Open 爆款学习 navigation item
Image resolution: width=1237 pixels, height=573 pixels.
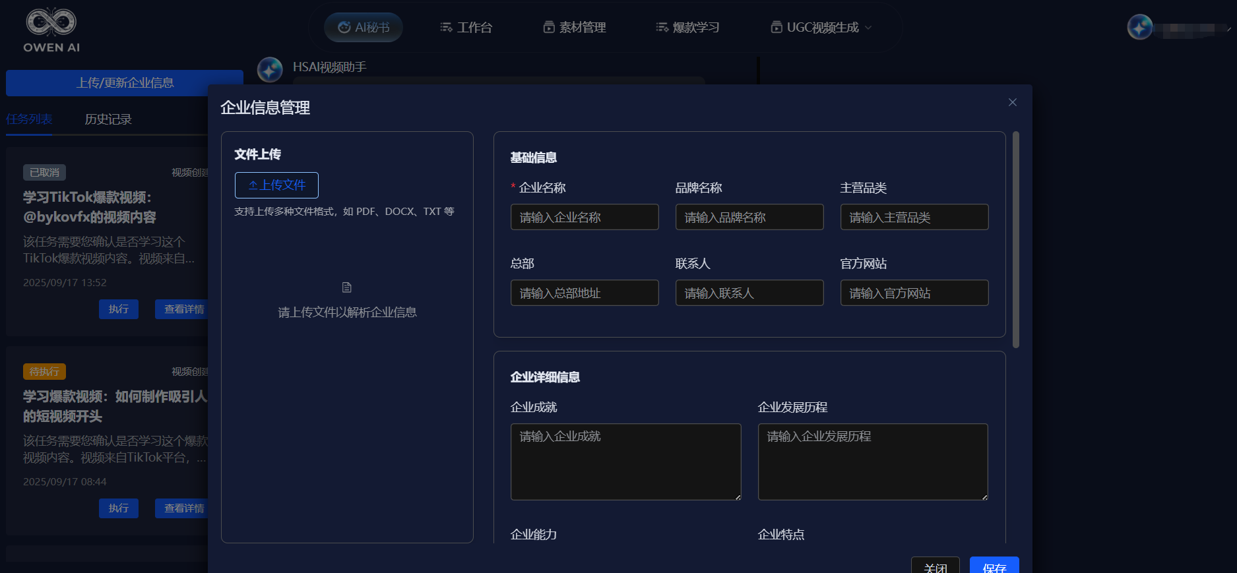tap(687, 28)
